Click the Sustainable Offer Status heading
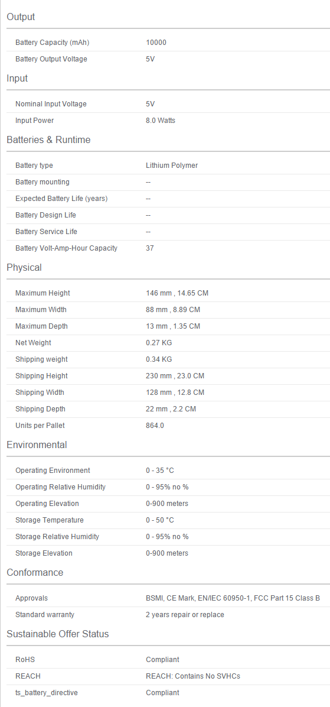Viewport: 330px width, 707px height. [x=58, y=634]
